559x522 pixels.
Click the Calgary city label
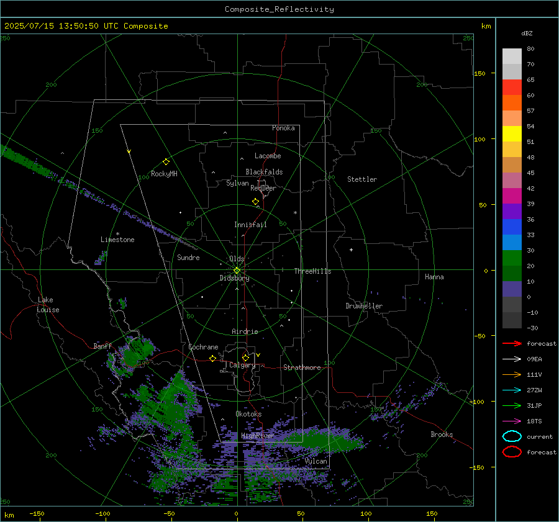pos(242,365)
